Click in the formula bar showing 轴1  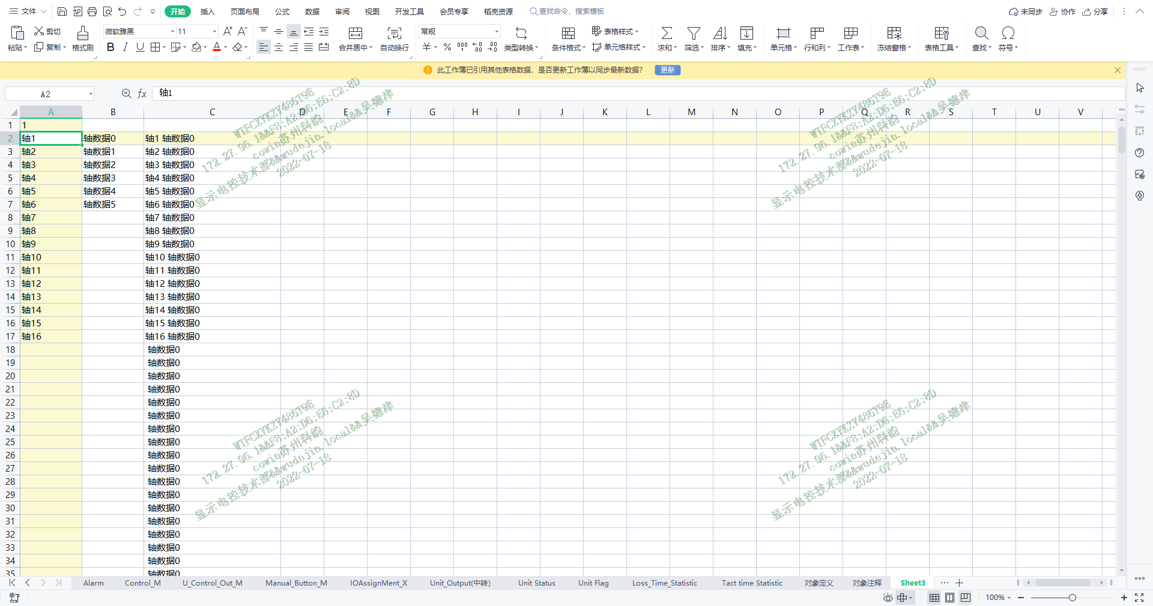coord(601,94)
